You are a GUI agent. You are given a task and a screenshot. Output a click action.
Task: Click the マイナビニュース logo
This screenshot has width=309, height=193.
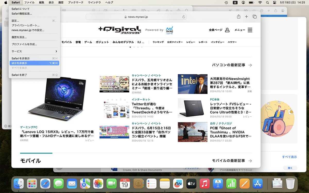[x=169, y=30]
